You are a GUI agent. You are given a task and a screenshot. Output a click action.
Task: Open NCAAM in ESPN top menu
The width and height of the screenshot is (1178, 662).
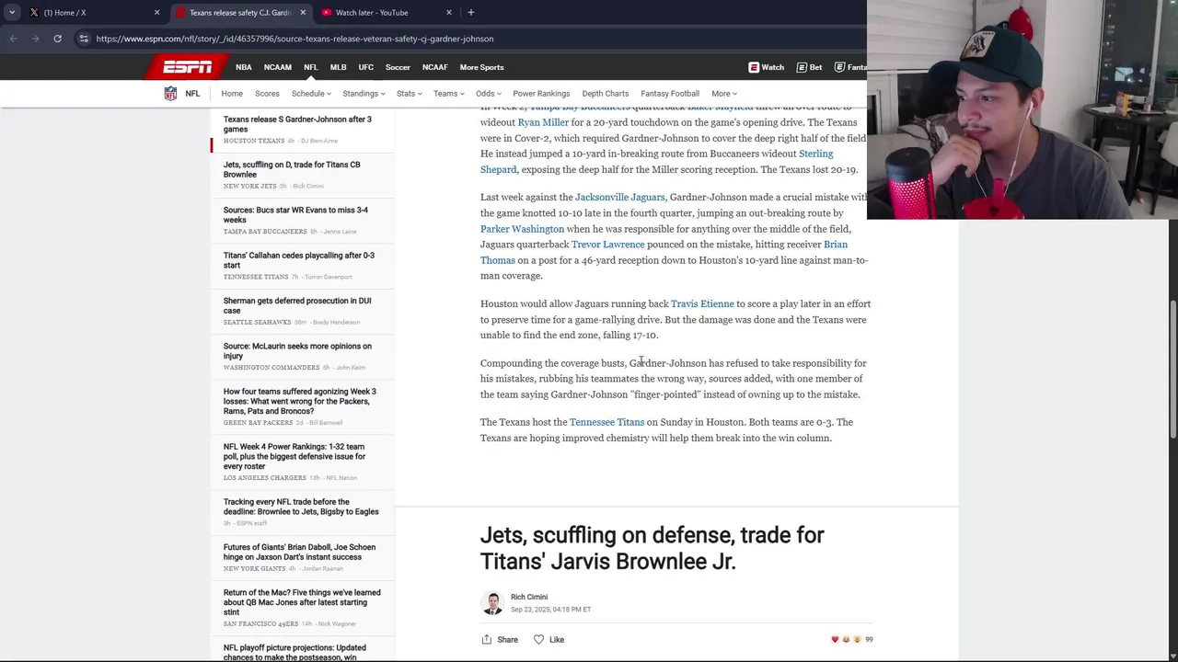click(x=277, y=67)
